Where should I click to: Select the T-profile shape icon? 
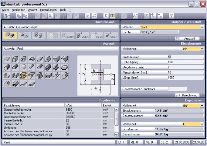coord(32,76)
